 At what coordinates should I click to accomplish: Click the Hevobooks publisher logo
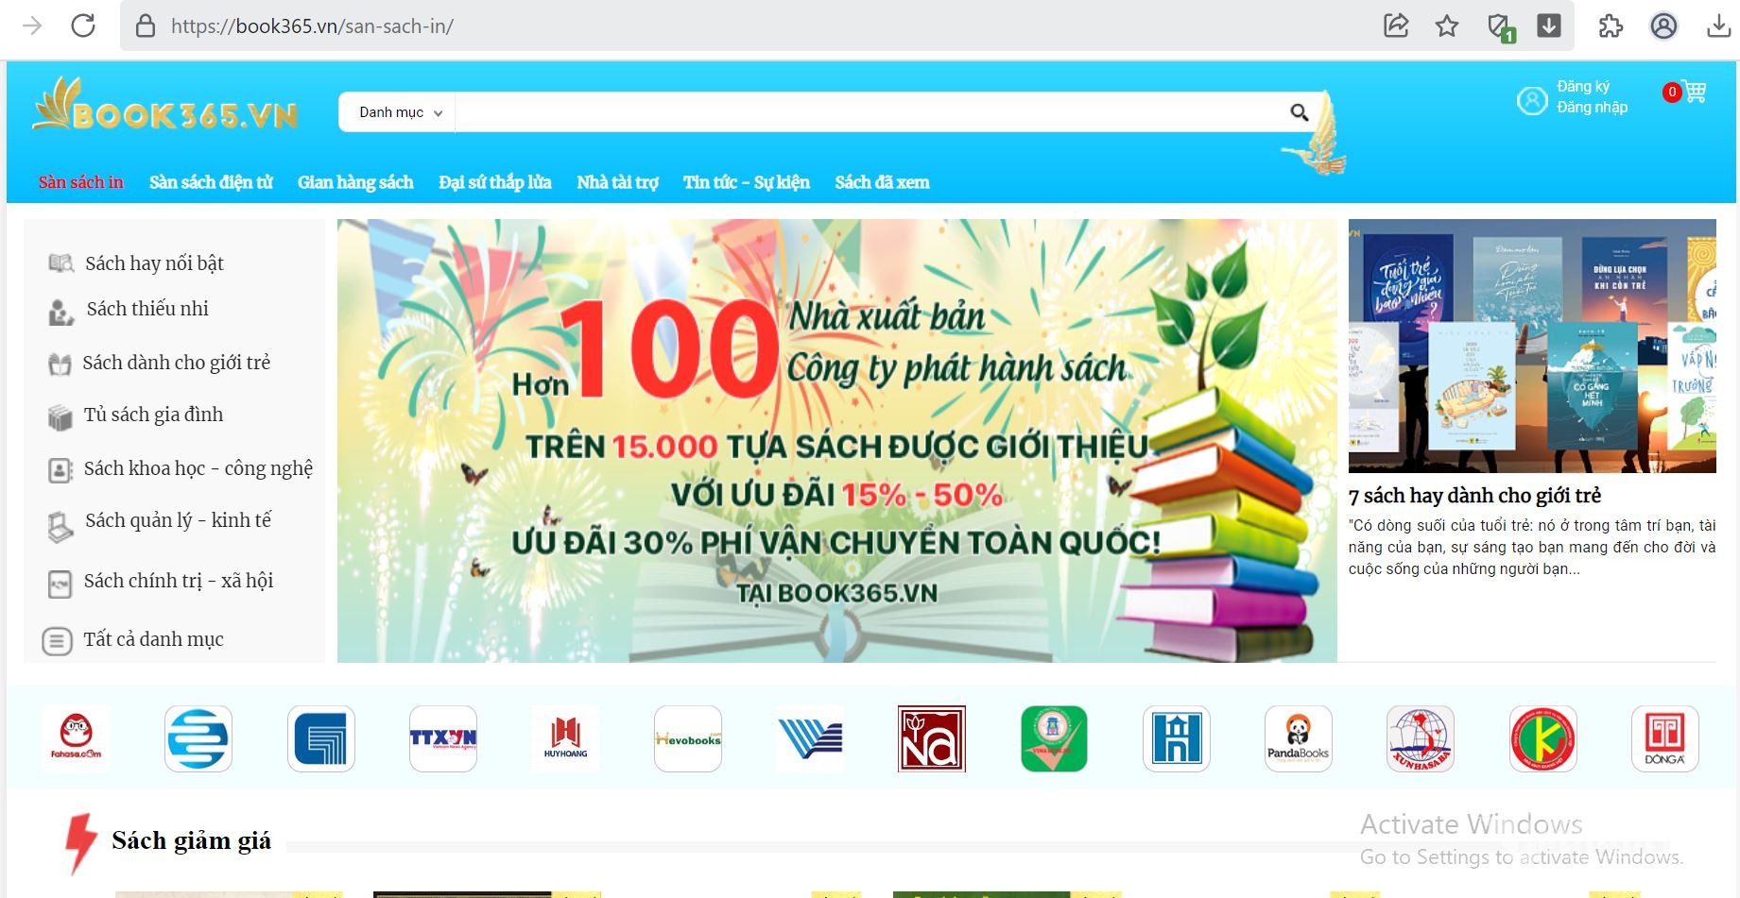[687, 739]
